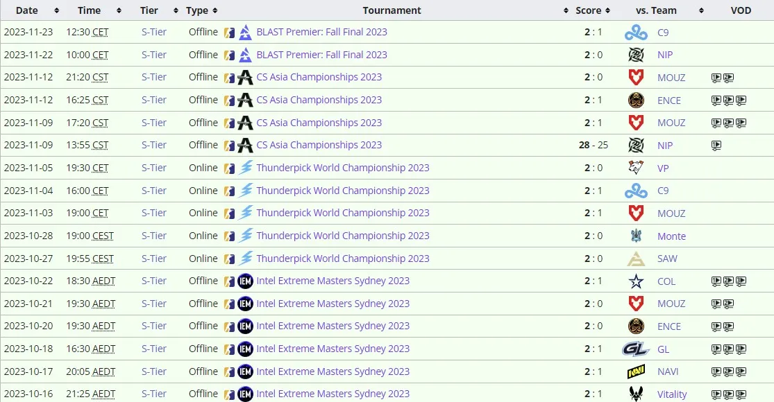Click the MOUZ heart logo in the 21:20 CST row
This screenshot has height=402, width=774.
[x=636, y=78]
